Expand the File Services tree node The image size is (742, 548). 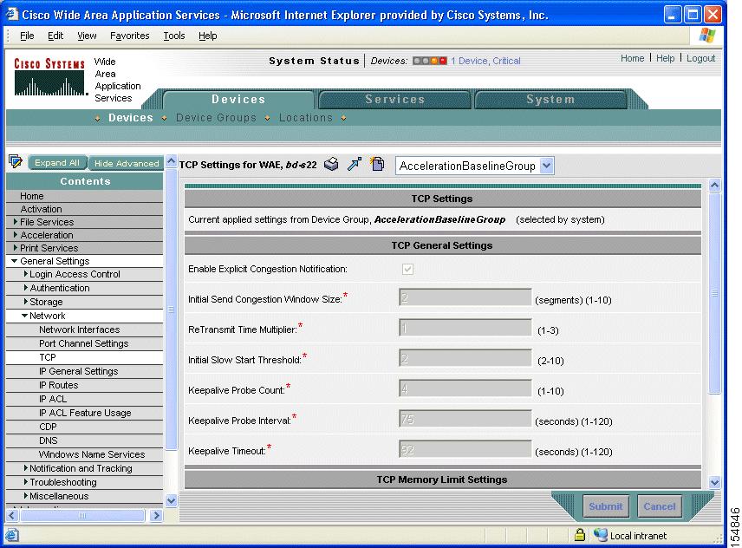point(16,221)
